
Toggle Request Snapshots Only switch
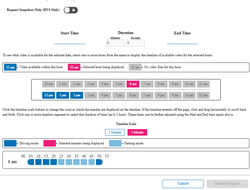pos(71,10)
